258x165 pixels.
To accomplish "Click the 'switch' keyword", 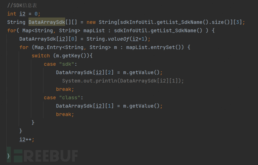I will [41, 56].
